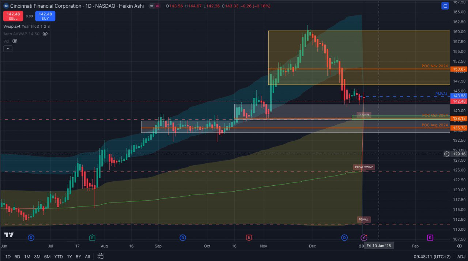Click the plus button at price 129.16

(447, 154)
